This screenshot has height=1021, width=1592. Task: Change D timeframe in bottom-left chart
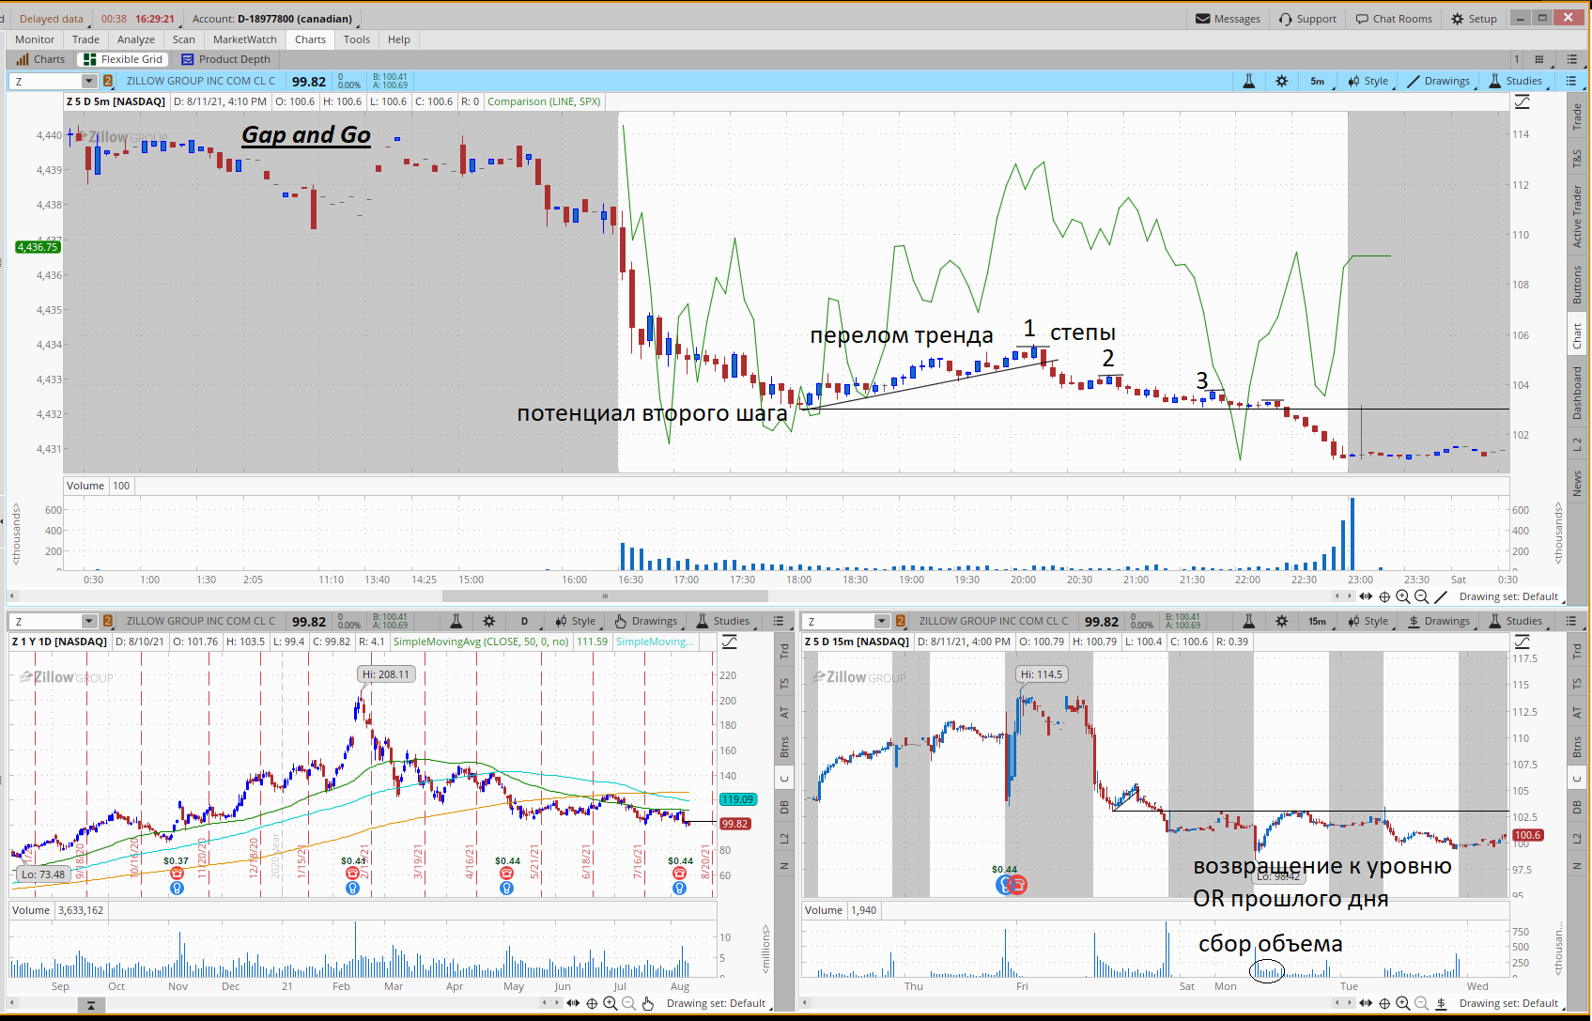click(x=524, y=621)
